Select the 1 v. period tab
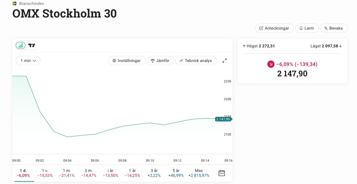Image resolution: width=357 pixels, height=184 pixels. tap(45, 173)
